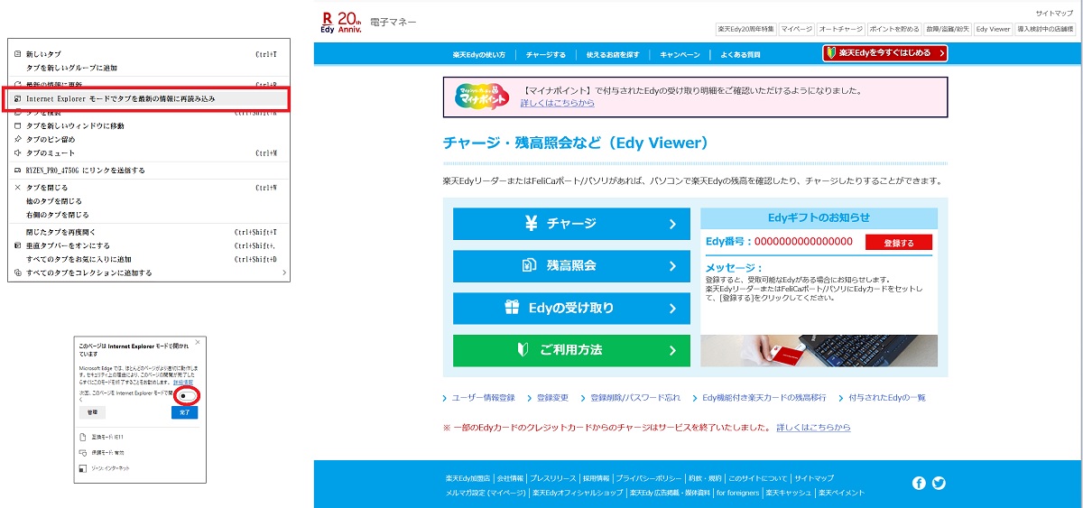The image size is (1083, 508).
Task: Click the new tab icon beside 新しいタブ
Action: coord(17,54)
